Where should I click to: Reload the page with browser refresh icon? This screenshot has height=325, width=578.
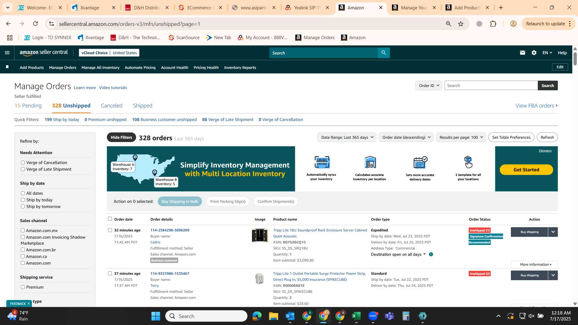[x=35, y=24]
